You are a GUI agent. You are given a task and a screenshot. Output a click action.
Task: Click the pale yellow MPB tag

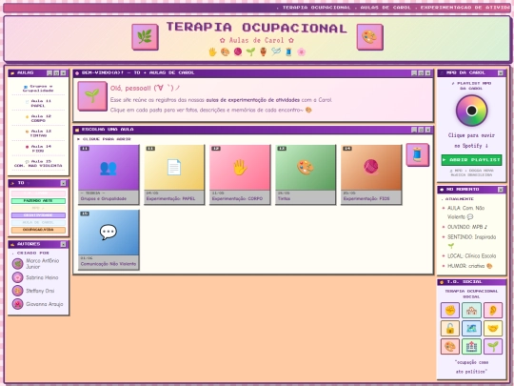(38, 208)
